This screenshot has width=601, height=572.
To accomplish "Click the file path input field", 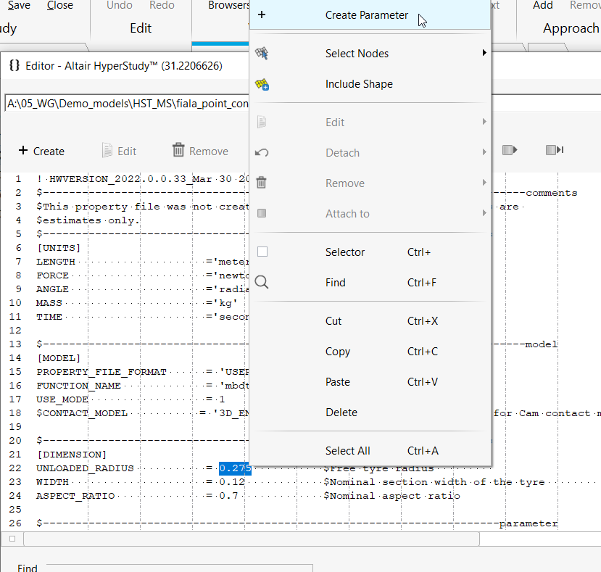I will (127, 104).
